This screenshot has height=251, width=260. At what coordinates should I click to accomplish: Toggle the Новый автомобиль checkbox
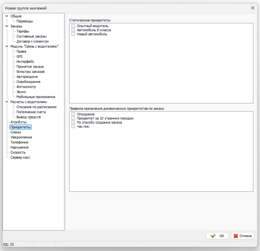pyautogui.click(x=73, y=34)
